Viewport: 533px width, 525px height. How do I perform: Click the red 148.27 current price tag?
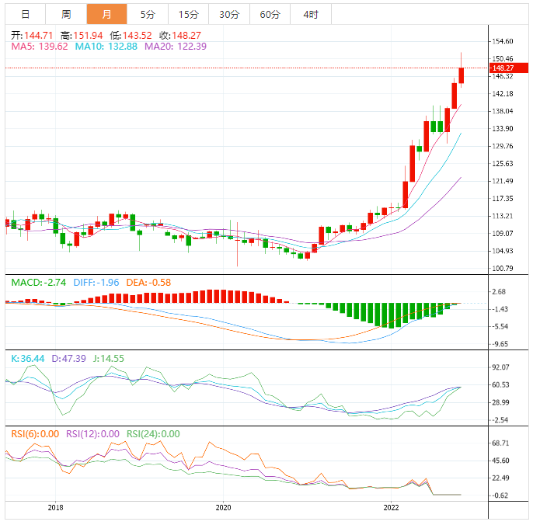(508, 68)
